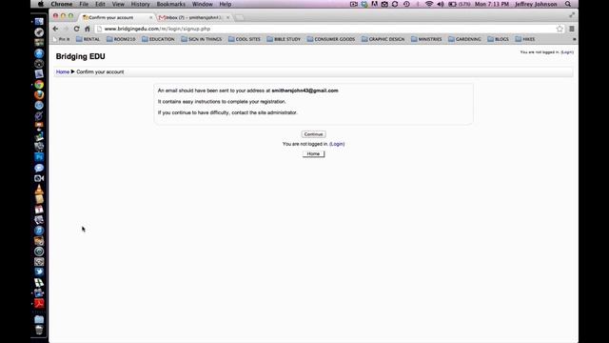609x343 pixels.
Task: Expand the GRAPHIC DESIGN bookmarks folder
Action: [383, 39]
